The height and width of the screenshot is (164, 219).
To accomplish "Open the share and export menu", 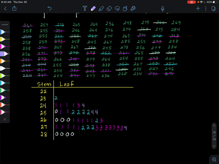I will tap(14, 8).
